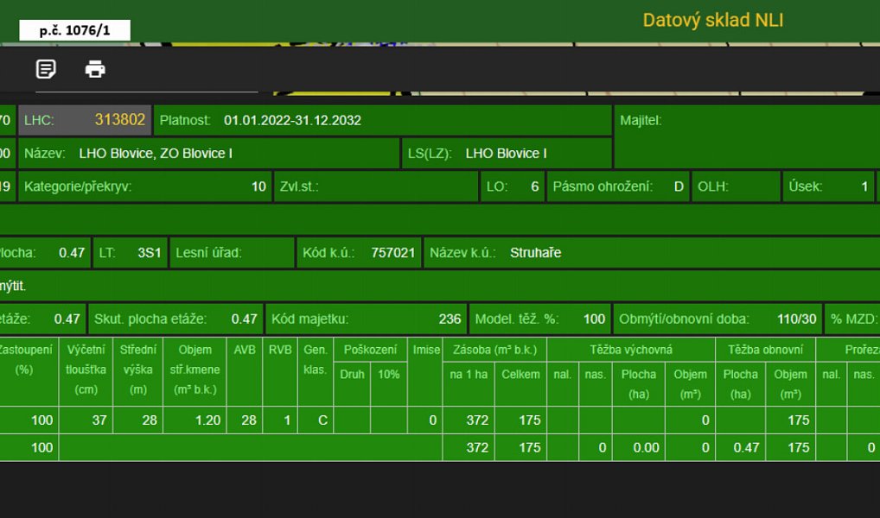The height and width of the screenshot is (518, 880).
Task: Click Kód majetku value 236
Action: tap(450, 319)
